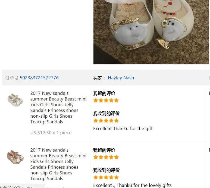Click first star in first 我留的评价 rating
Viewport: 210px width, 188px height.
click(x=96, y=100)
